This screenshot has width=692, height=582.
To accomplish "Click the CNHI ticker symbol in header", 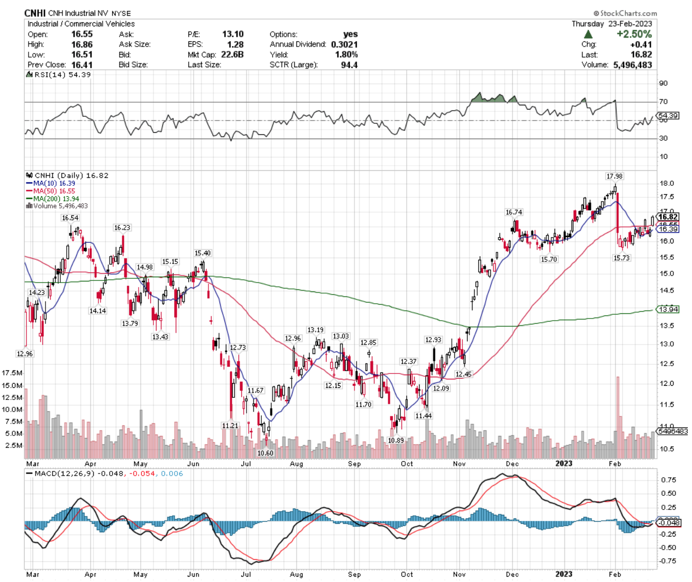I will [x=35, y=13].
